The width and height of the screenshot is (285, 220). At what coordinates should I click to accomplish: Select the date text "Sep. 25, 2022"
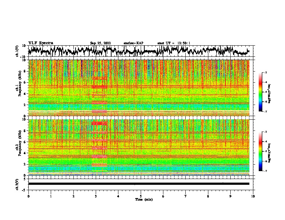pos(100,43)
